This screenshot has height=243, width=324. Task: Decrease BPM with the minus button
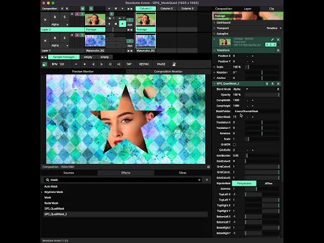[76, 64]
